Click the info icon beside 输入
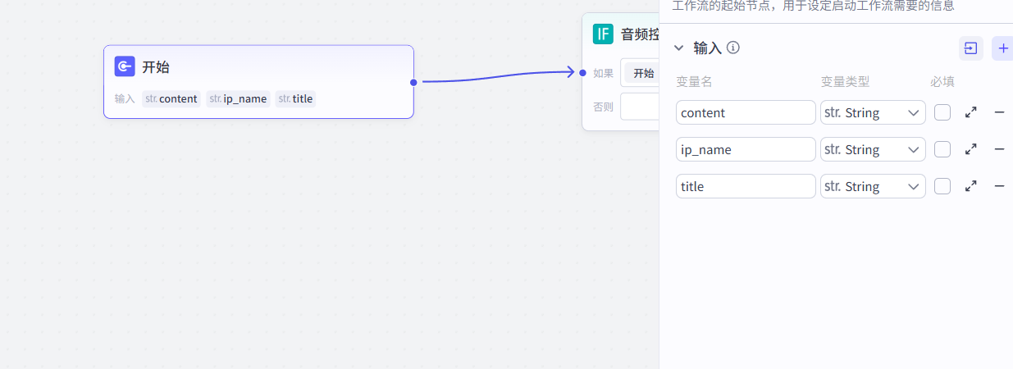The image size is (1013, 369). (733, 48)
